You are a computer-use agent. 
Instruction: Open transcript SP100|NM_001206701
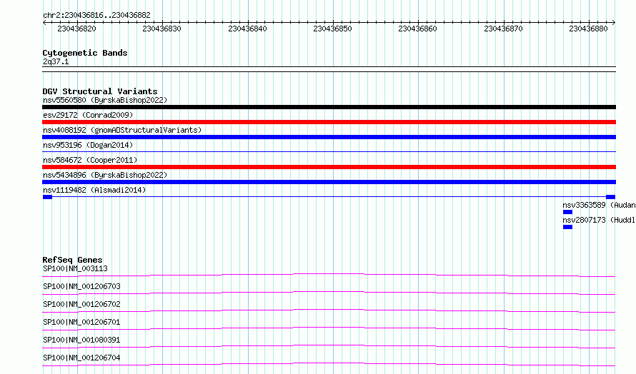pyautogui.click(x=81, y=322)
